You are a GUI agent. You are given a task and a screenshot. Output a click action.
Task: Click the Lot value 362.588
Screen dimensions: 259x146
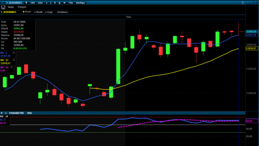18,42
